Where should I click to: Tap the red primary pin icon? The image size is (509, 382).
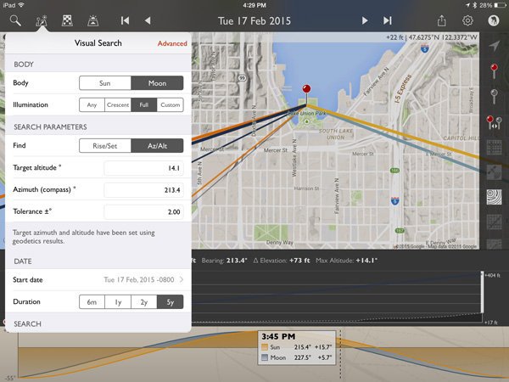(495, 70)
